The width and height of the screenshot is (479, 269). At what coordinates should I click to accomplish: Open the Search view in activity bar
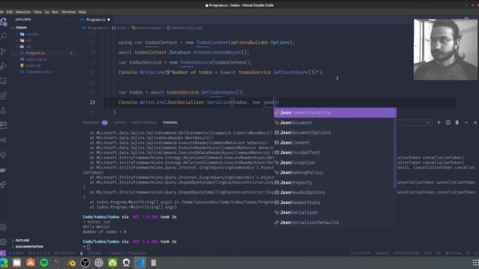tap(3, 37)
